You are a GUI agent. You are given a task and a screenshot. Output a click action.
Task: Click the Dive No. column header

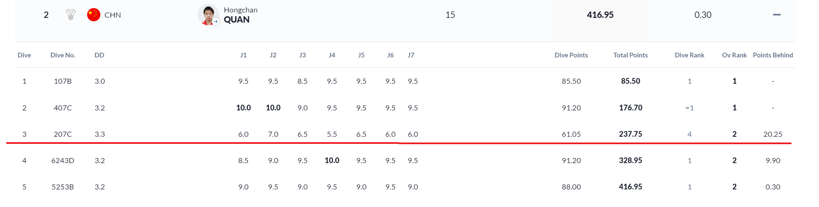tap(63, 55)
